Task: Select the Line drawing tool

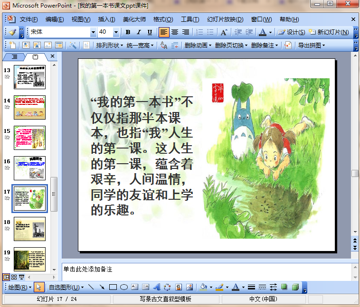Action: pos(91,287)
